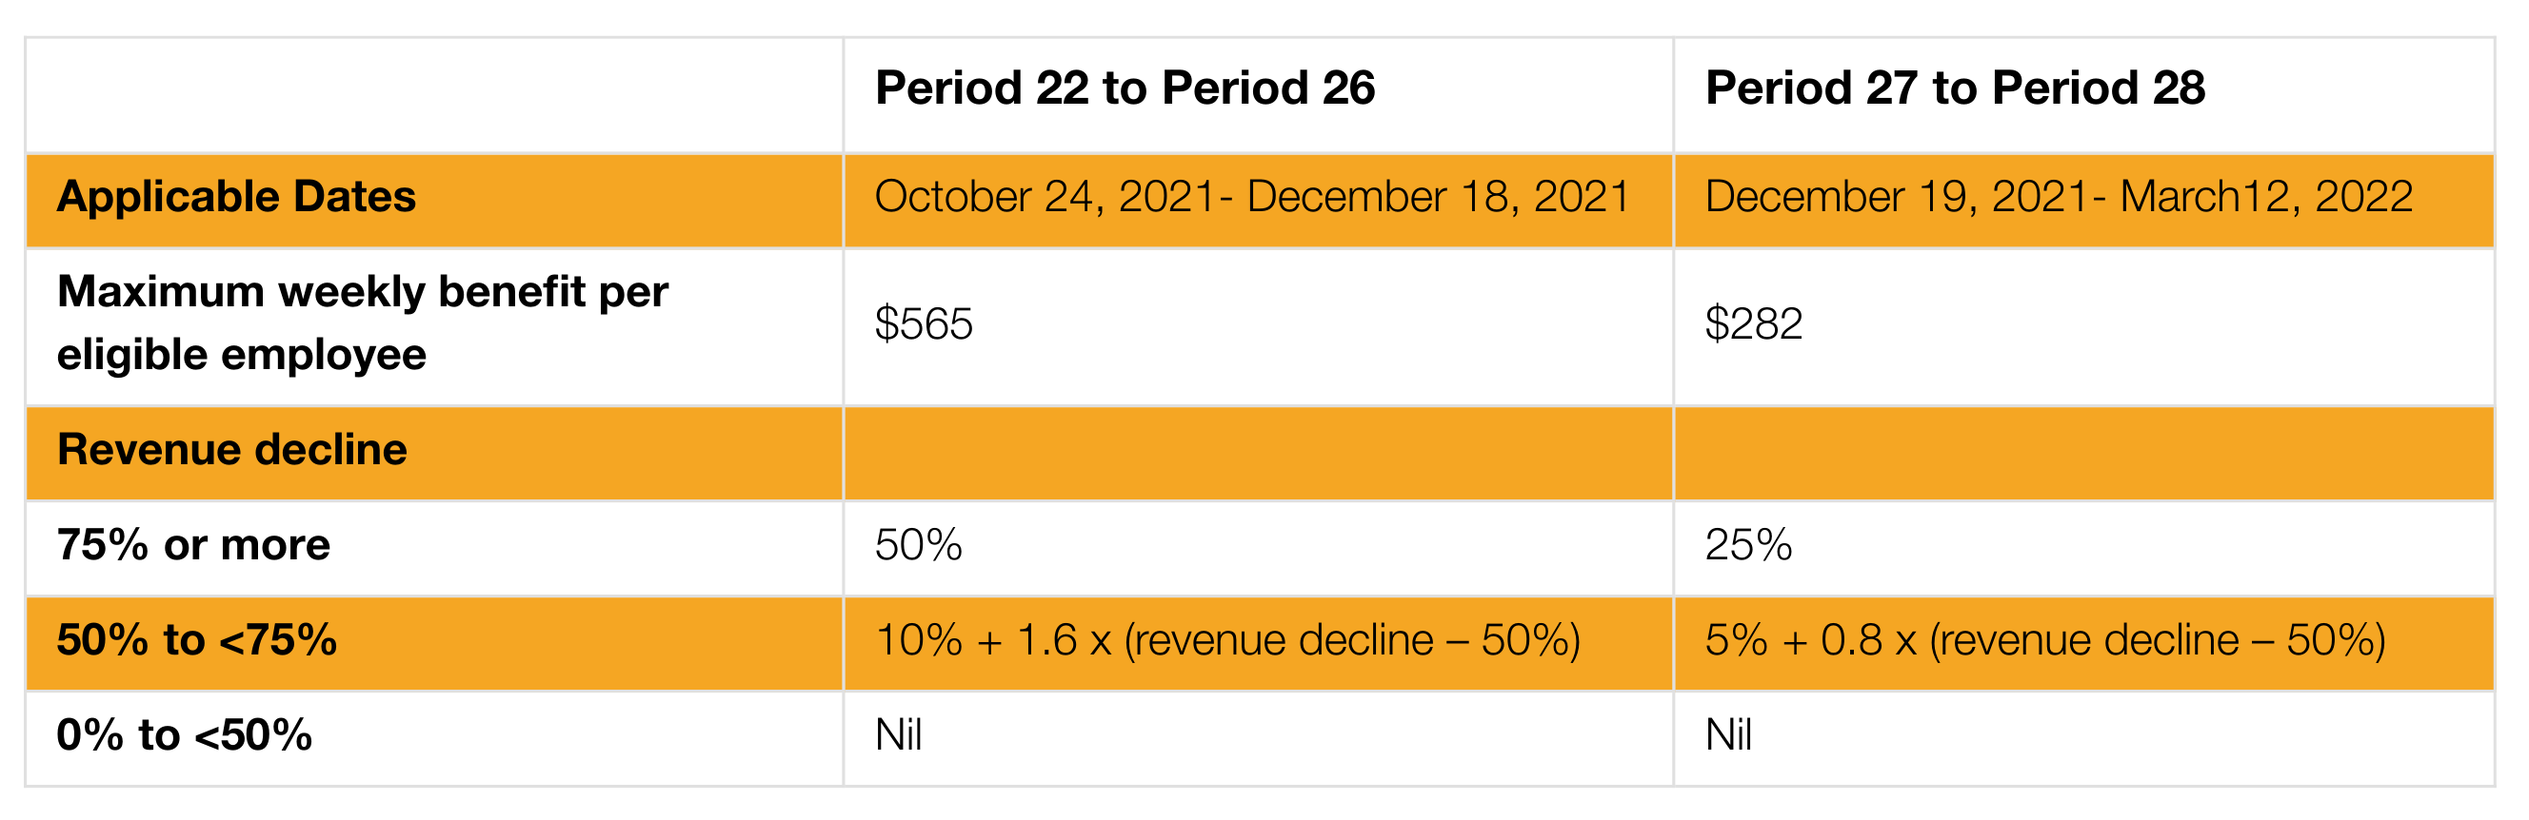Select the "Revenue decline" section label
2529x820 pixels.
coord(231,450)
